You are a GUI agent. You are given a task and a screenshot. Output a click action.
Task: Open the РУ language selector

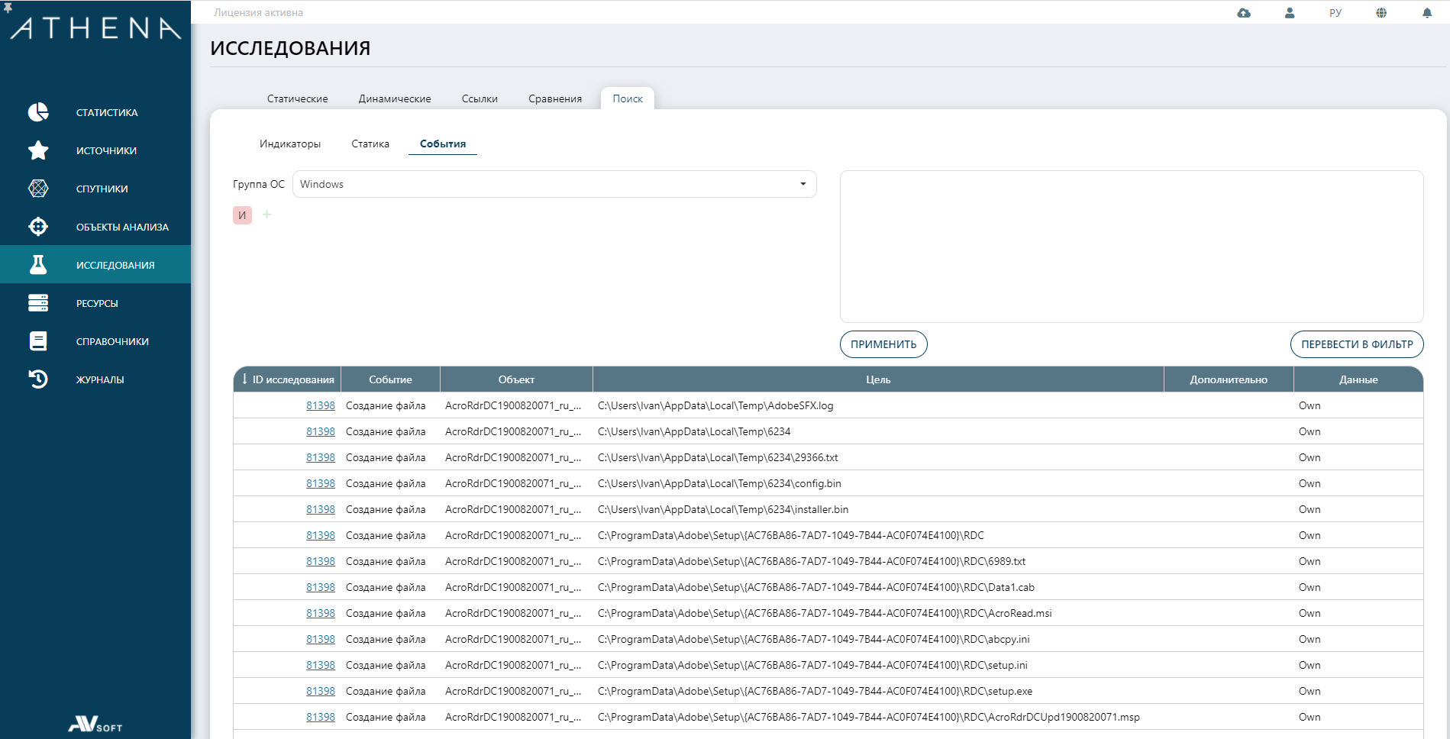1335,13
